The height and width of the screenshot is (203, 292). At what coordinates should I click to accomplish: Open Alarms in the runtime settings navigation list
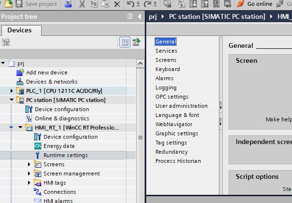point(165,78)
